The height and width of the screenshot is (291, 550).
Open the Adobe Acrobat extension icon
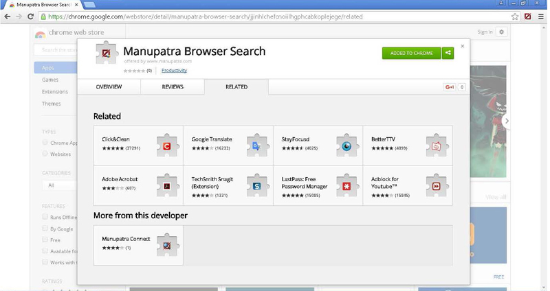(x=167, y=185)
